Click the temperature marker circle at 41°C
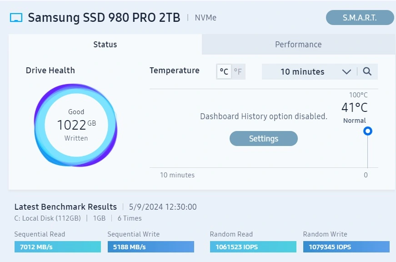The image size is (396, 262). pos(368,131)
